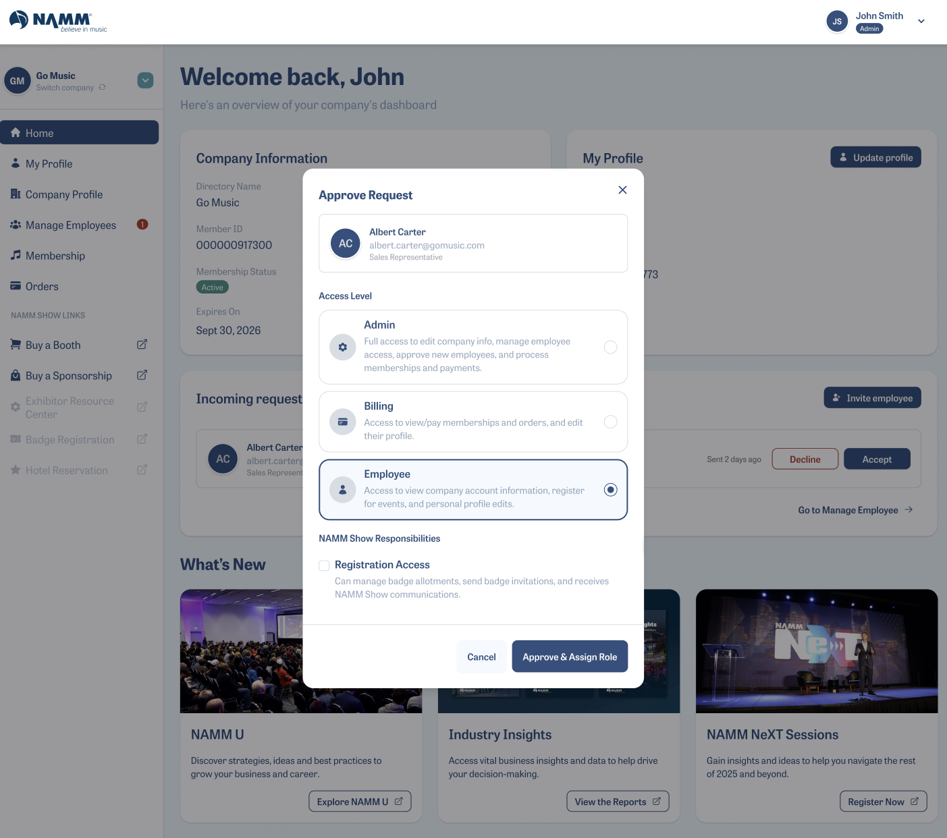Cancel the approve request dialog
The height and width of the screenshot is (838, 947).
pyautogui.click(x=481, y=657)
